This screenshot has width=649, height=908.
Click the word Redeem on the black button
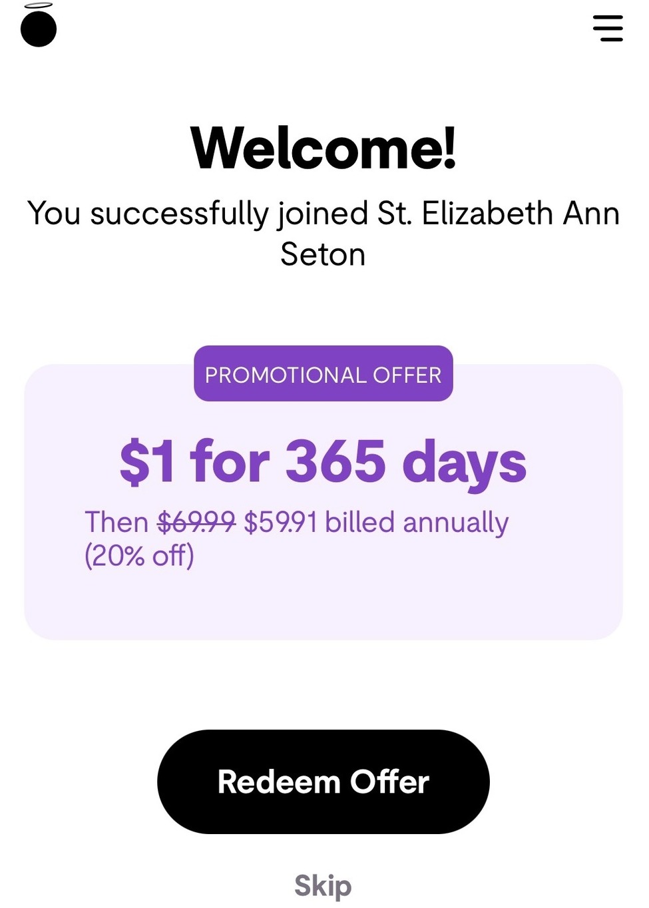(x=278, y=782)
